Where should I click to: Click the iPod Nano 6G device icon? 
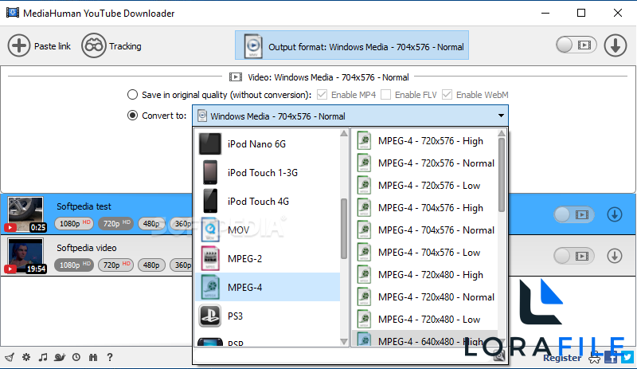[x=210, y=143]
